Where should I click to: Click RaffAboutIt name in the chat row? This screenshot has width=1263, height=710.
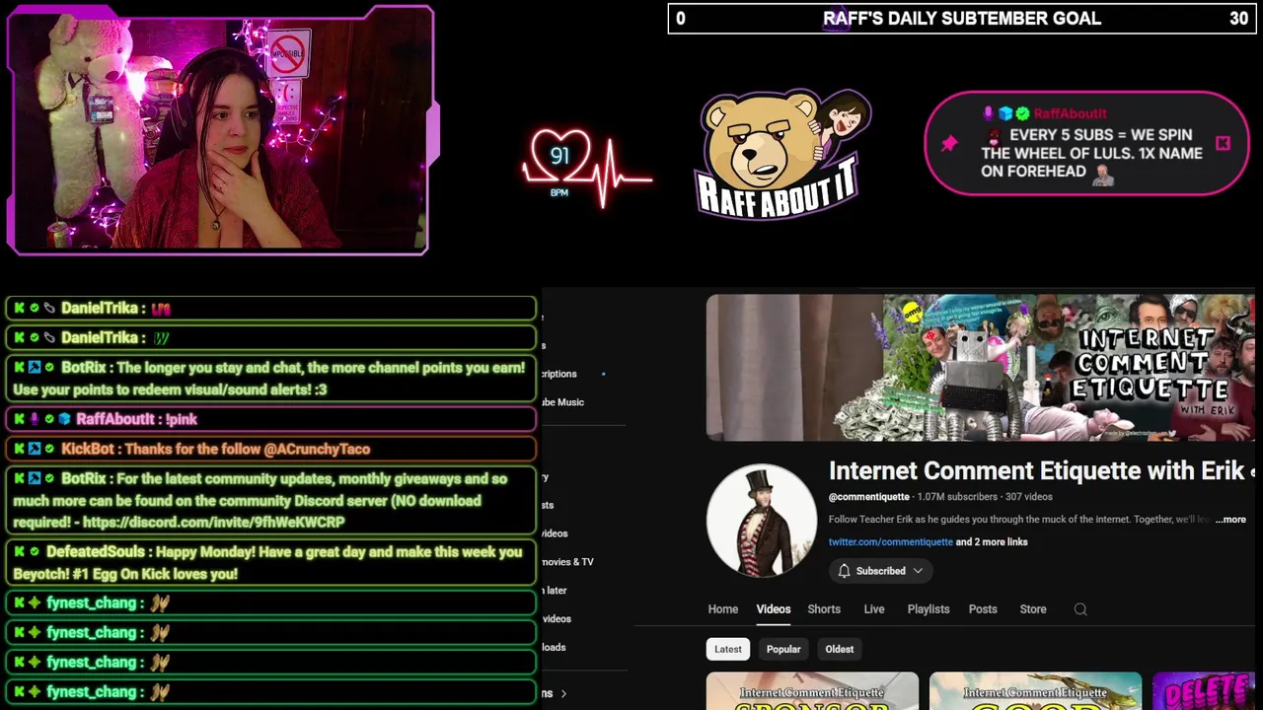(x=116, y=419)
